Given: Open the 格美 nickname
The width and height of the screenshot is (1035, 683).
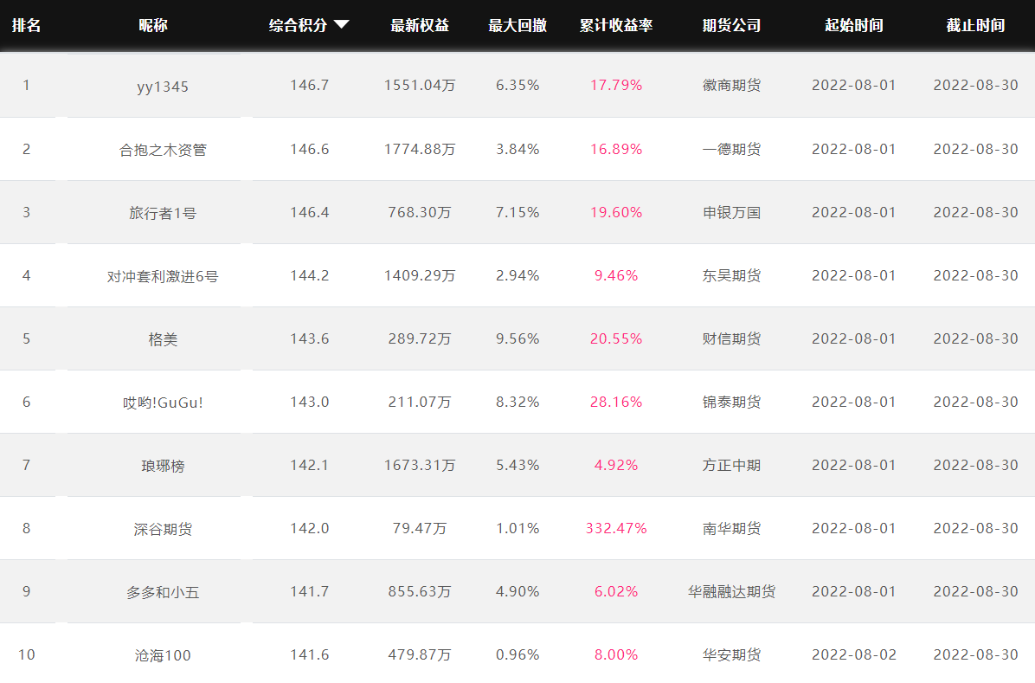Looking at the screenshot, I should pos(163,339).
